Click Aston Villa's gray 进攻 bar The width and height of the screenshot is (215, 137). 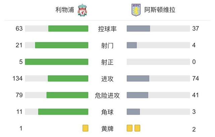(138, 78)
